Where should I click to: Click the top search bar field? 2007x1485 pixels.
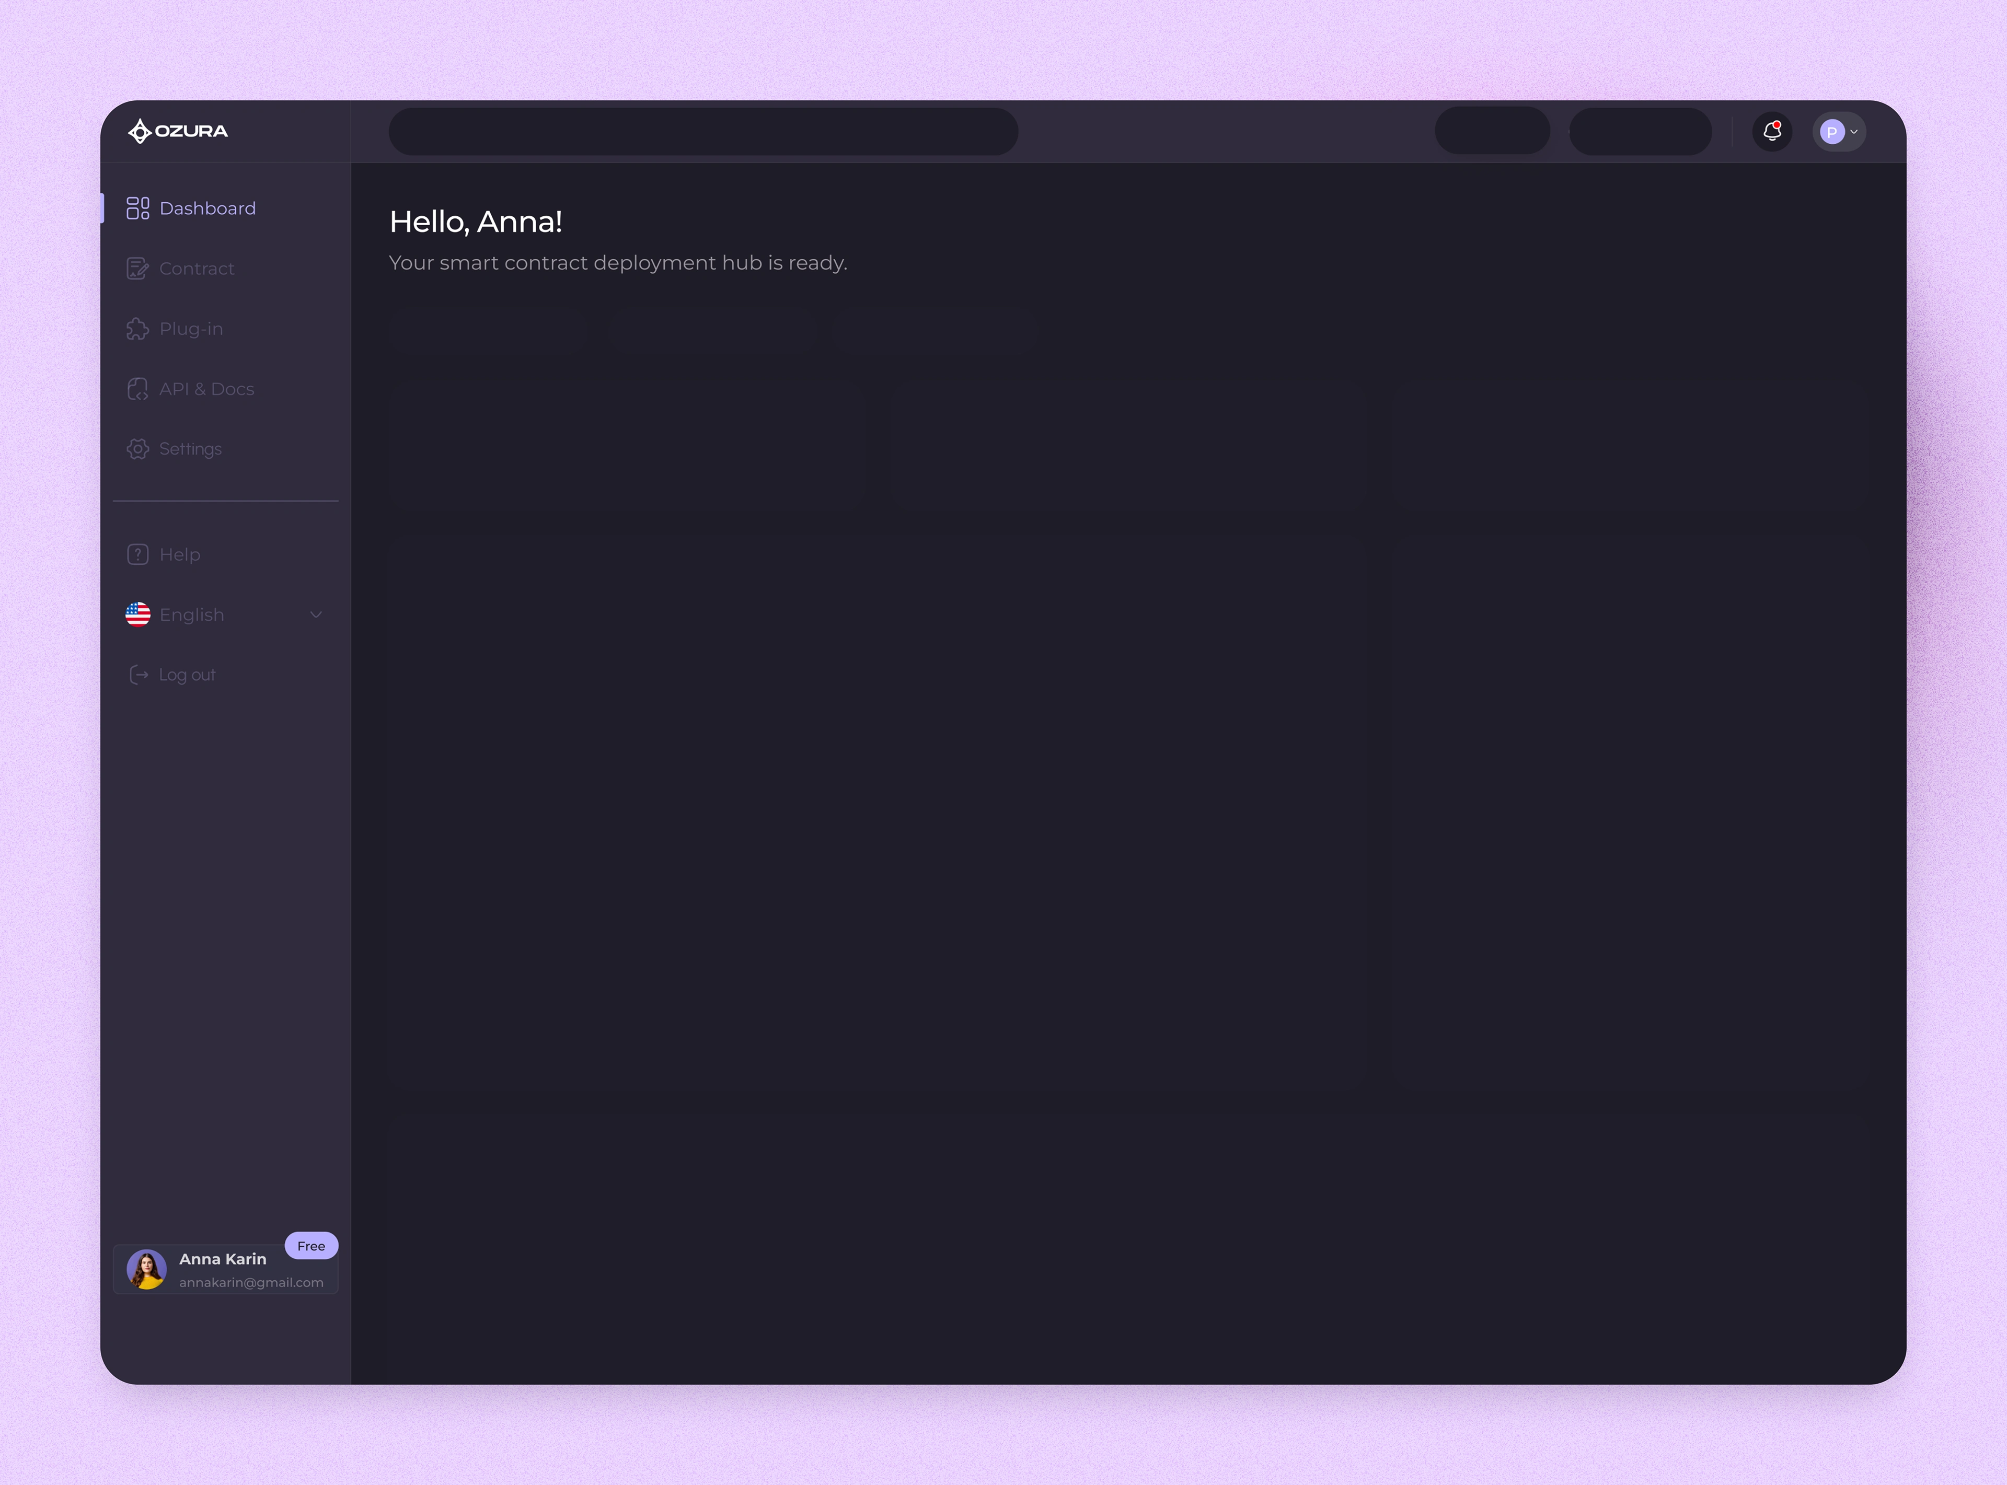click(x=703, y=132)
